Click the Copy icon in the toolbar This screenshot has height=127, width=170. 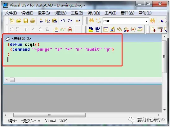[x=47, y=21]
